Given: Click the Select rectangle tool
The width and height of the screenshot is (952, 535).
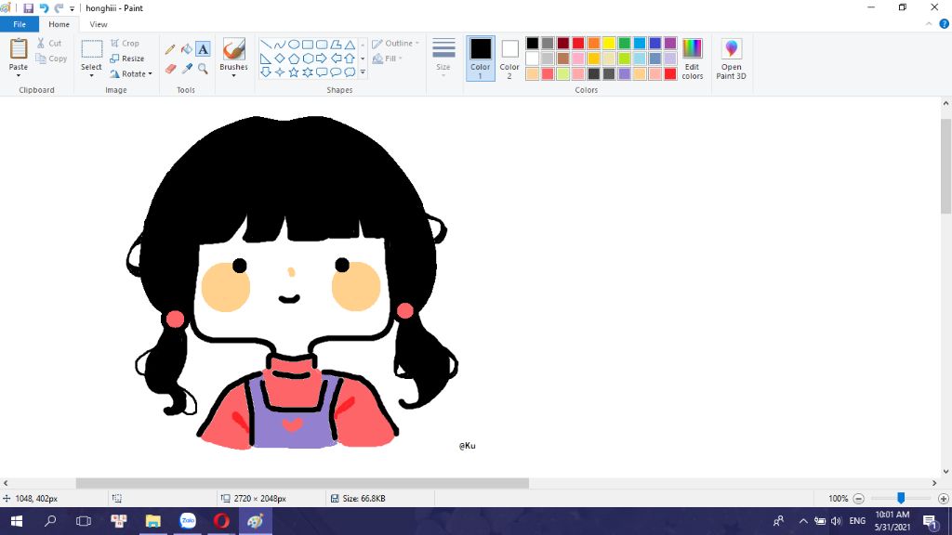Looking at the screenshot, I should point(92,49).
